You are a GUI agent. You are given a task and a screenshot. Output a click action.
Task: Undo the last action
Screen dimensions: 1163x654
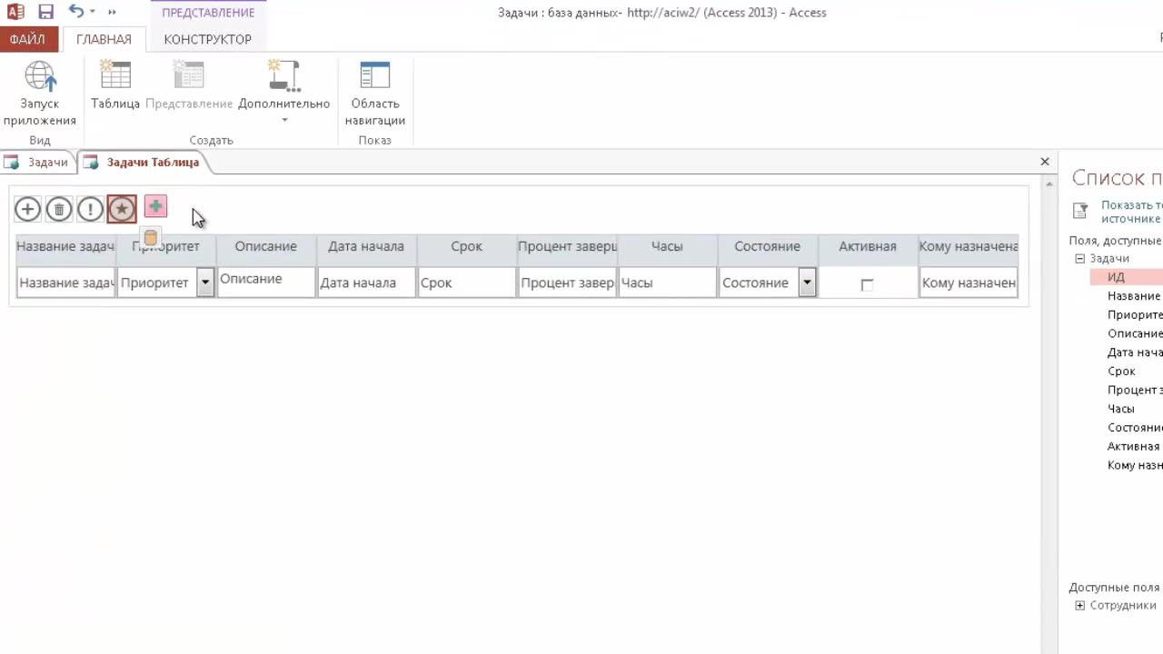76,12
